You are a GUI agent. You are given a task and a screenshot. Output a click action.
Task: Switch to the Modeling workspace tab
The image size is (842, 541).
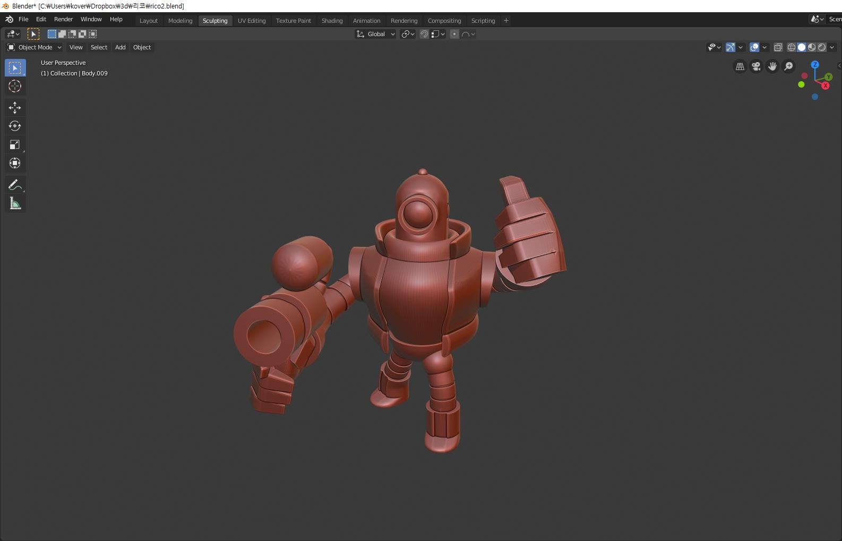click(x=180, y=21)
